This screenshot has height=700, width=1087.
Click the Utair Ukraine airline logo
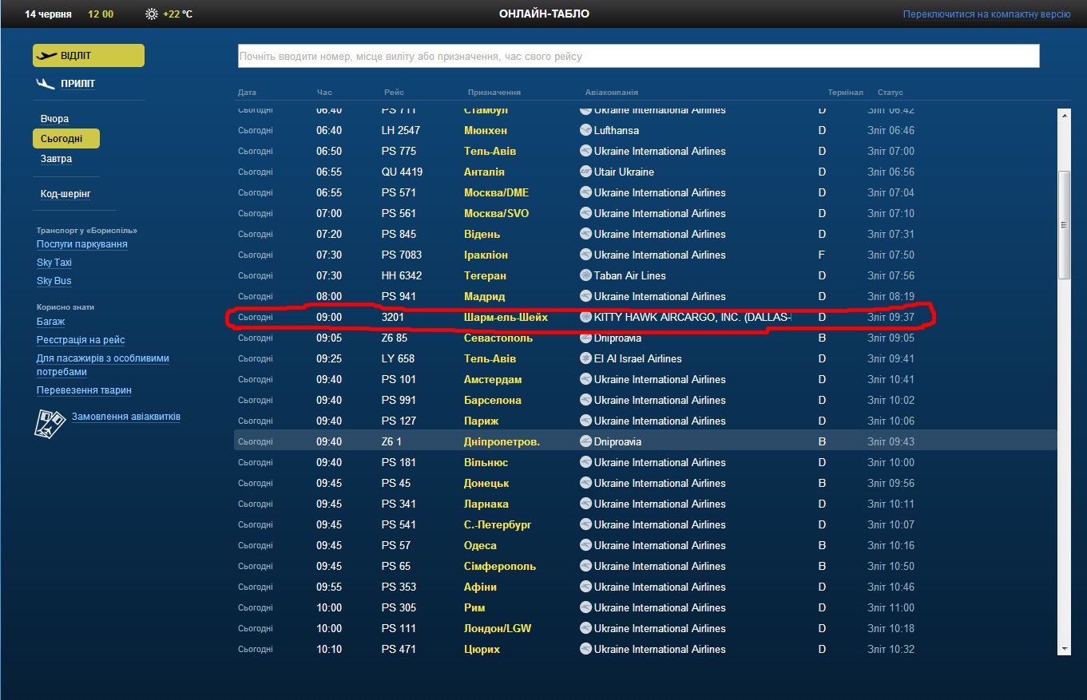pos(586,172)
